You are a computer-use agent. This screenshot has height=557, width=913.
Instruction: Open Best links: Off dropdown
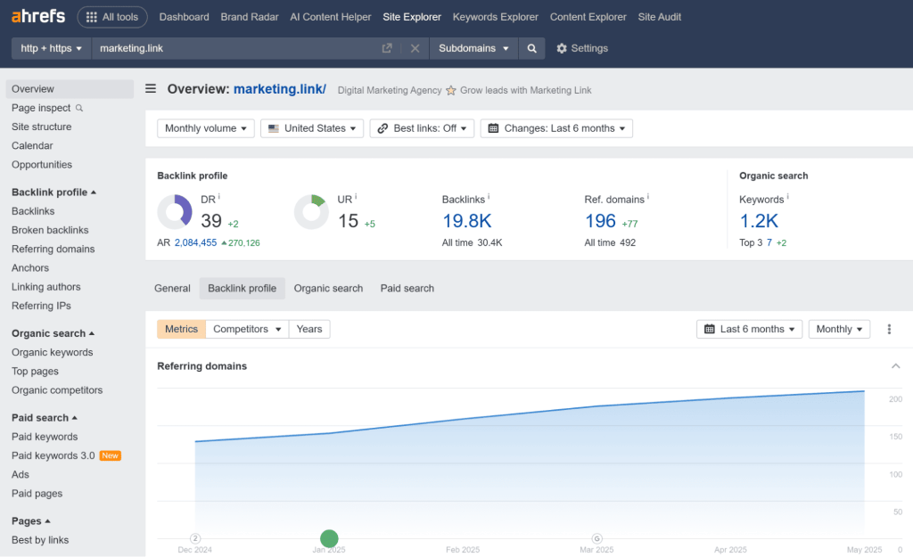tap(422, 128)
